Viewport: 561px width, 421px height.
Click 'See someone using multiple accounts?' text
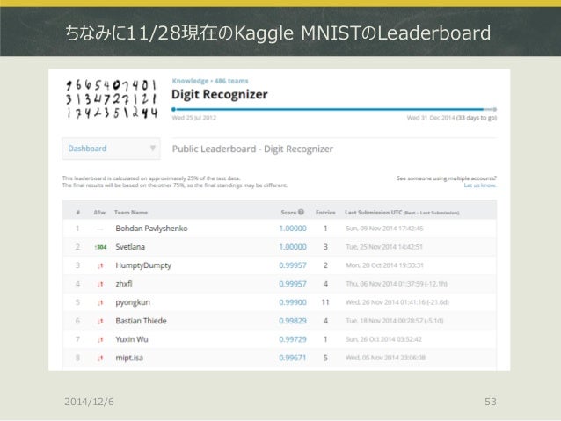[446, 178]
